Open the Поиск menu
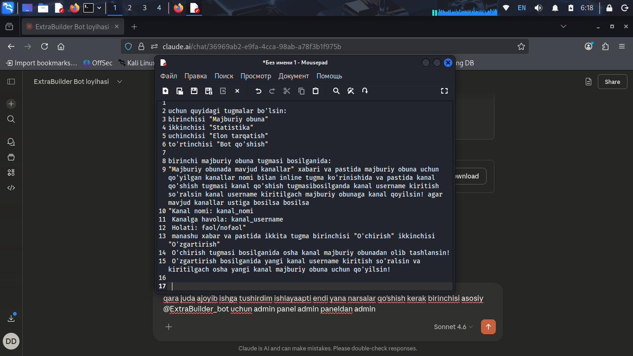Screen dimensions: 633x356 (x=224, y=76)
